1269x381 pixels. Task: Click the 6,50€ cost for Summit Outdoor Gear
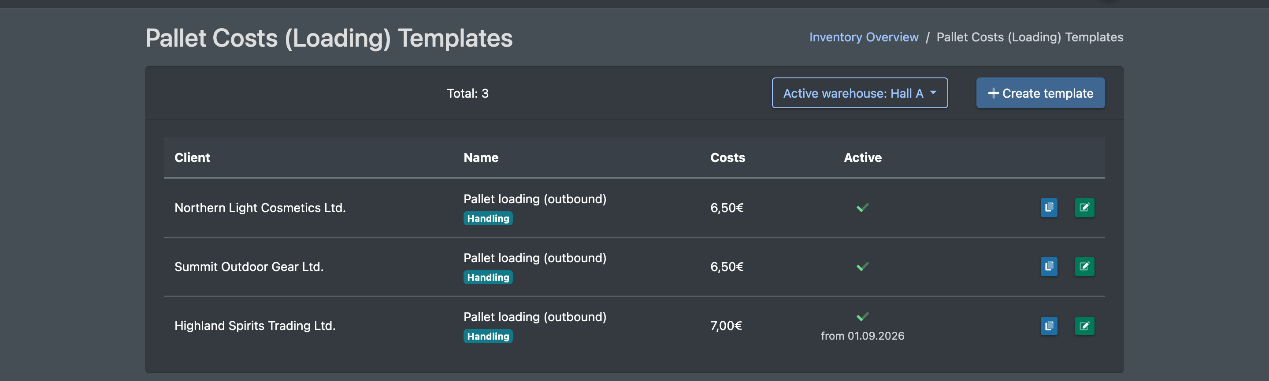pos(727,267)
